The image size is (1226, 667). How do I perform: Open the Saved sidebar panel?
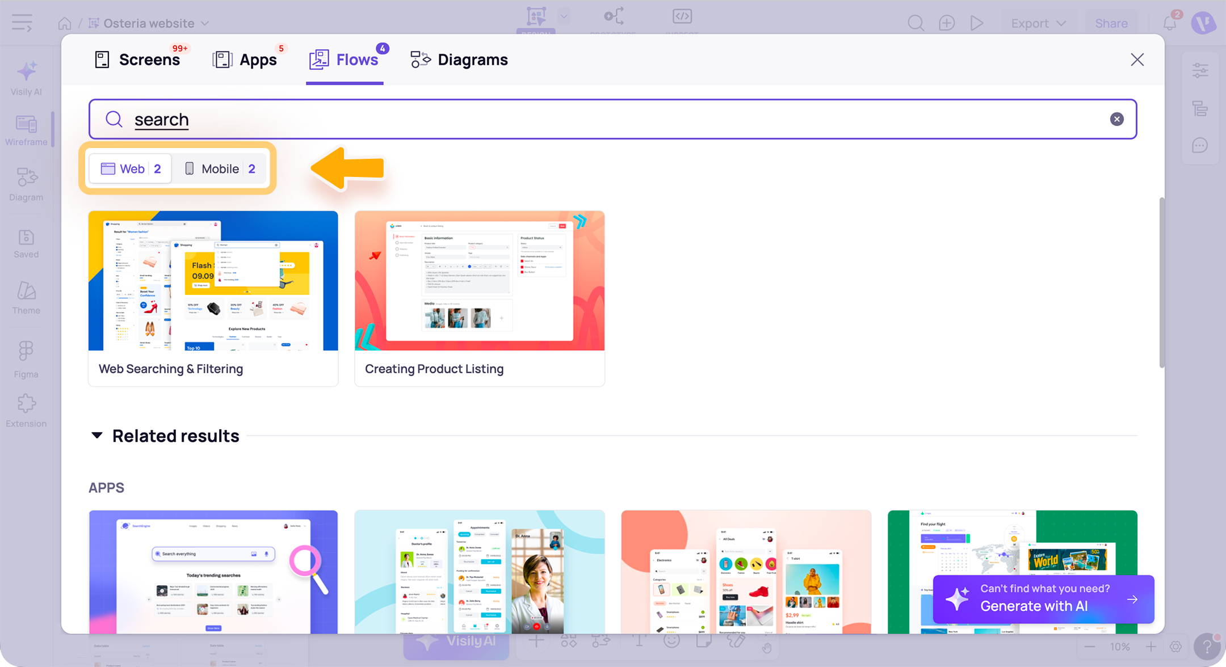(26, 243)
